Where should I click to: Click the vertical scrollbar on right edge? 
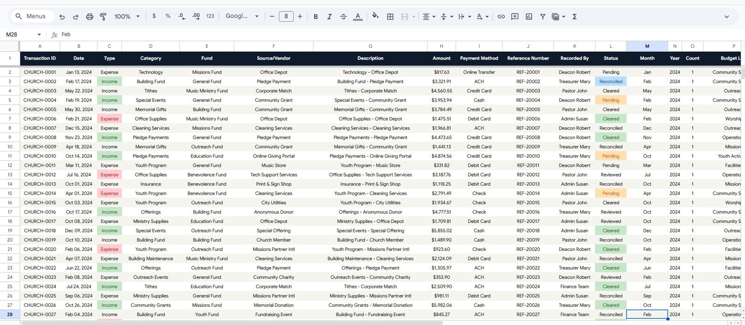743,73
